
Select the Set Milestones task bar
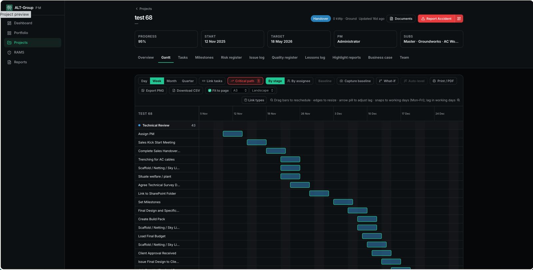pyautogui.click(x=343, y=202)
